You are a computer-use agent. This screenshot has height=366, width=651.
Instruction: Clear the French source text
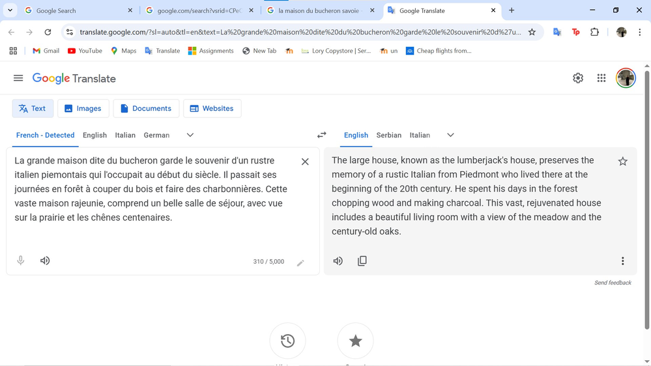pyautogui.click(x=305, y=162)
